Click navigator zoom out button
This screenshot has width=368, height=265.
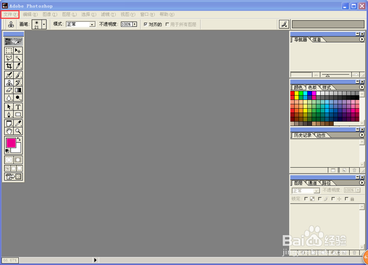316,75
